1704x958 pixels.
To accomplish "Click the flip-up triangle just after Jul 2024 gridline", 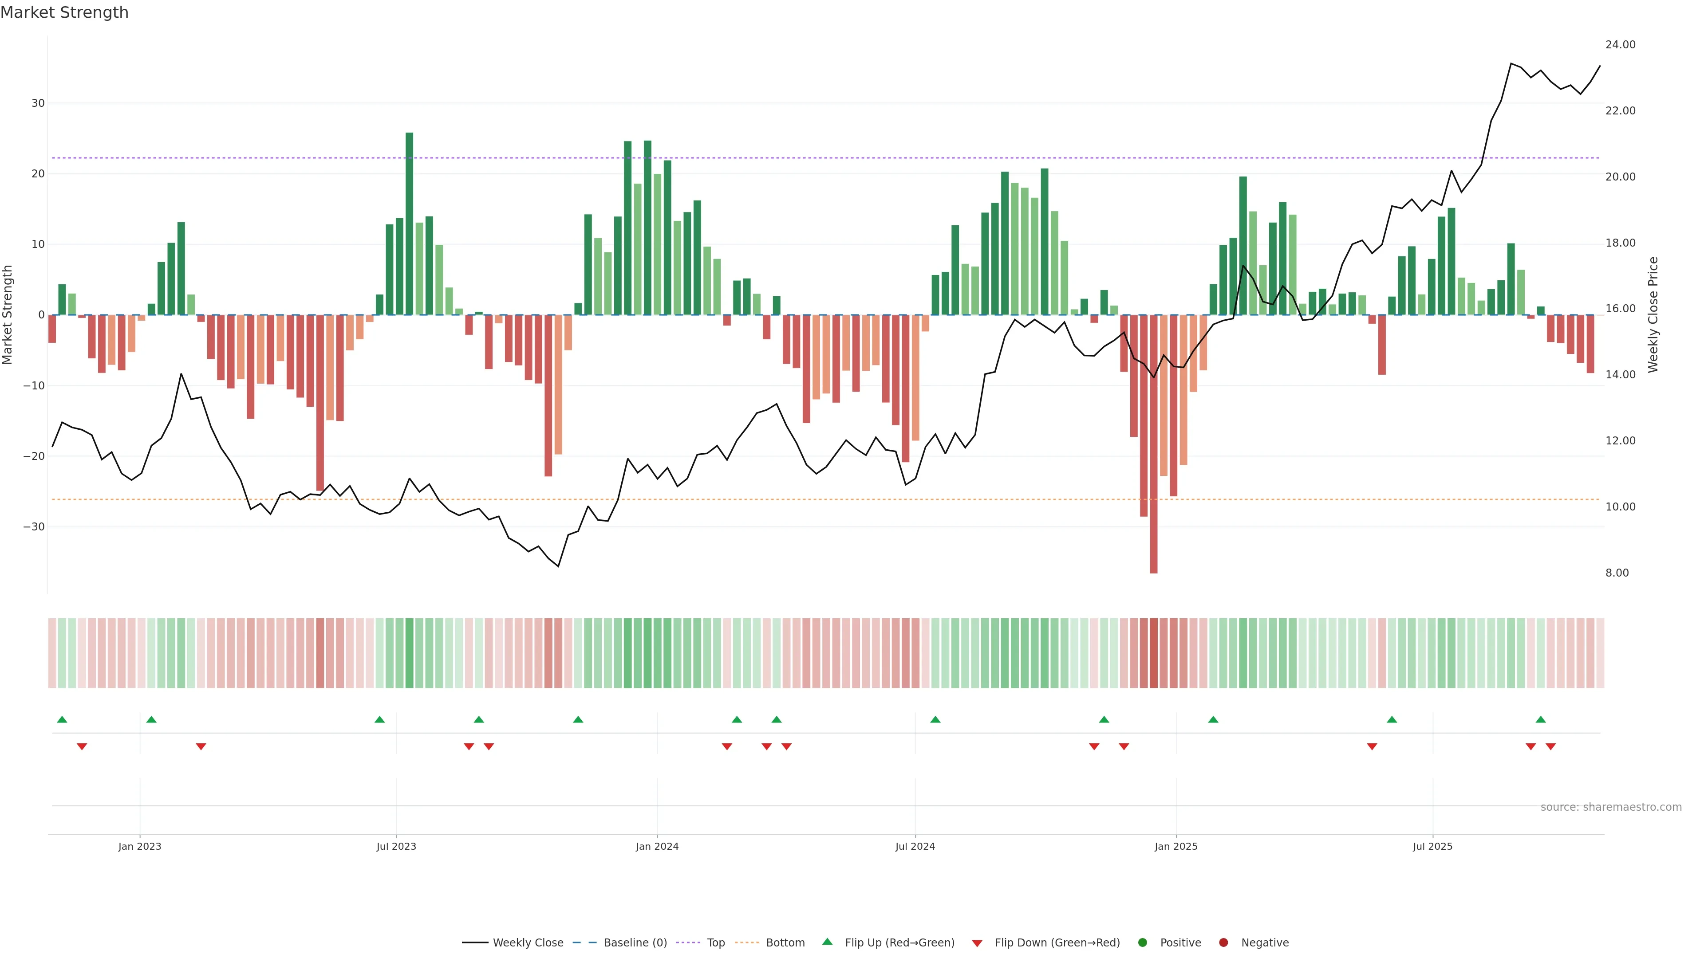I will tap(935, 719).
